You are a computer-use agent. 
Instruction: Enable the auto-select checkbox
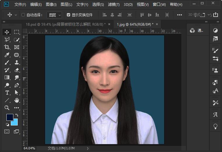click(x=23, y=15)
